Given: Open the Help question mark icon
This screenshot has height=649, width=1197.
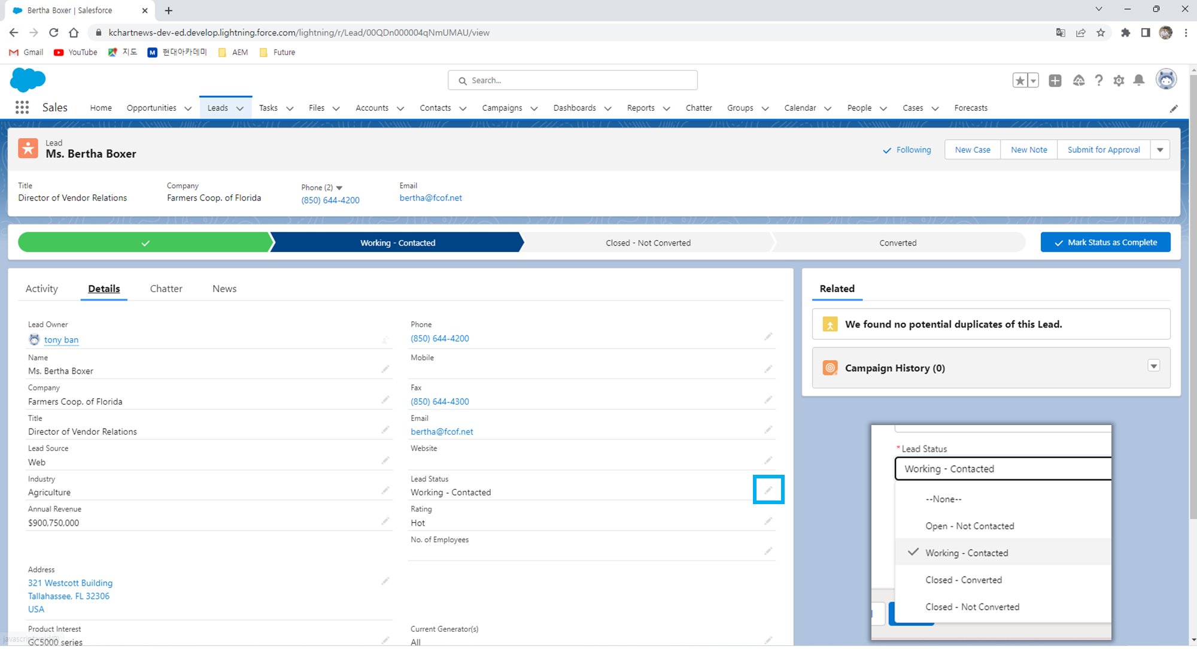Looking at the screenshot, I should point(1099,80).
